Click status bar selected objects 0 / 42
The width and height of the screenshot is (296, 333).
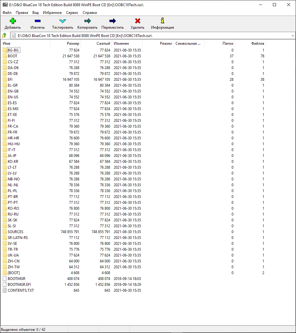tap(23, 330)
